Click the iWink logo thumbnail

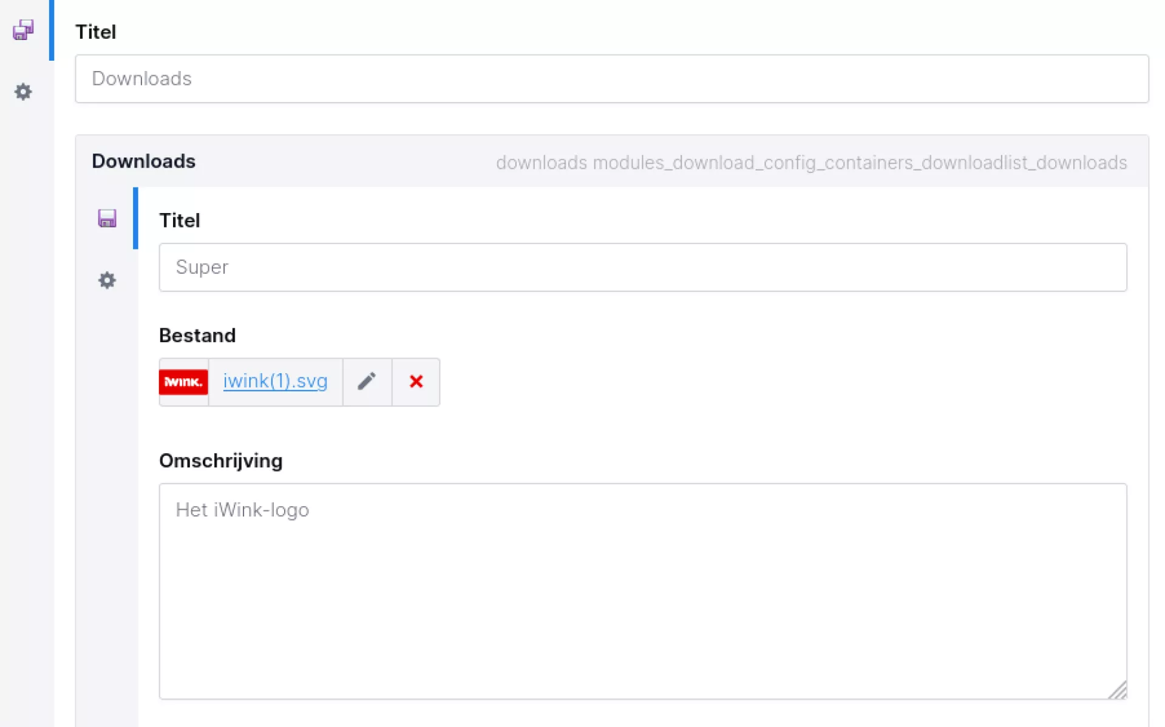pos(183,382)
